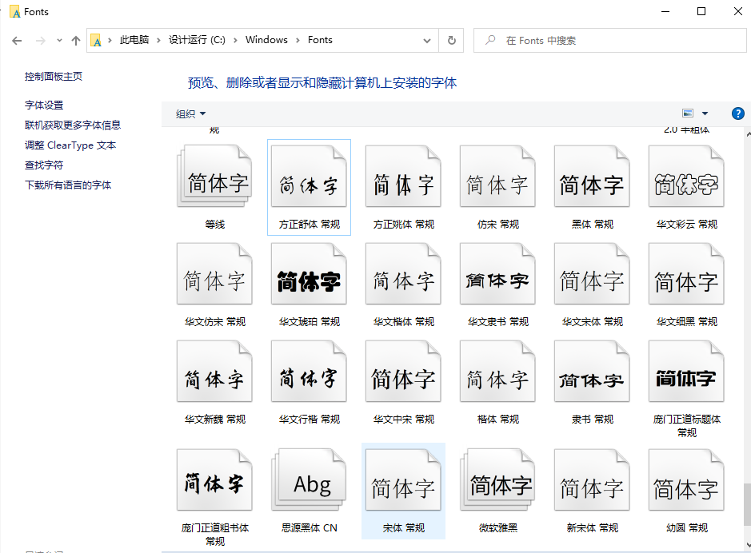This screenshot has height=553, width=751.
Task: Open the Help question mark icon
Action: 738,113
